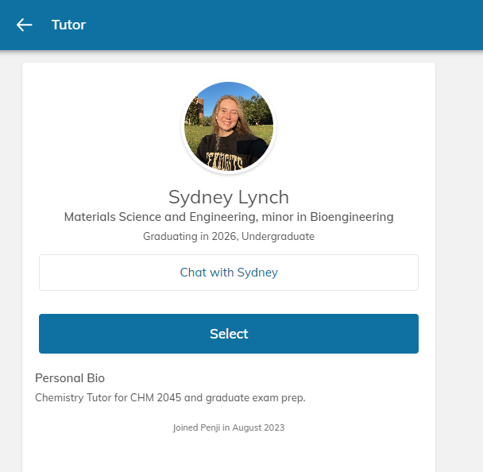
Task: Open Chat with Sydney
Action: (x=229, y=273)
